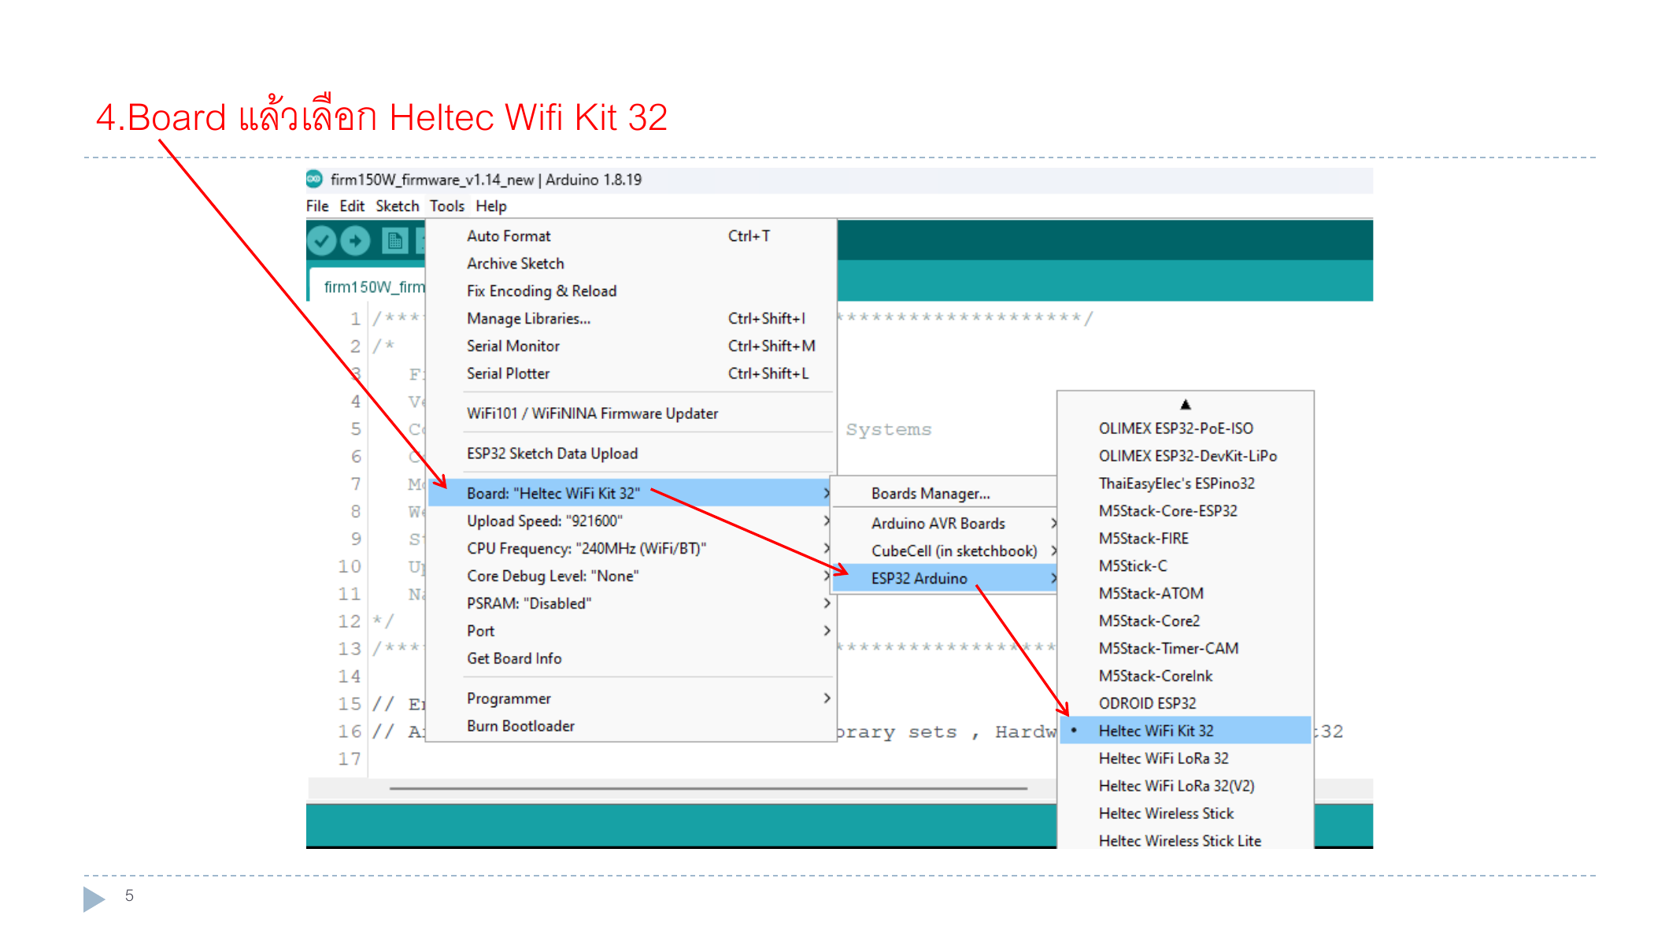This screenshot has height=945, width=1680.
Task: Expand the Programmer submenu
Action: (631, 699)
